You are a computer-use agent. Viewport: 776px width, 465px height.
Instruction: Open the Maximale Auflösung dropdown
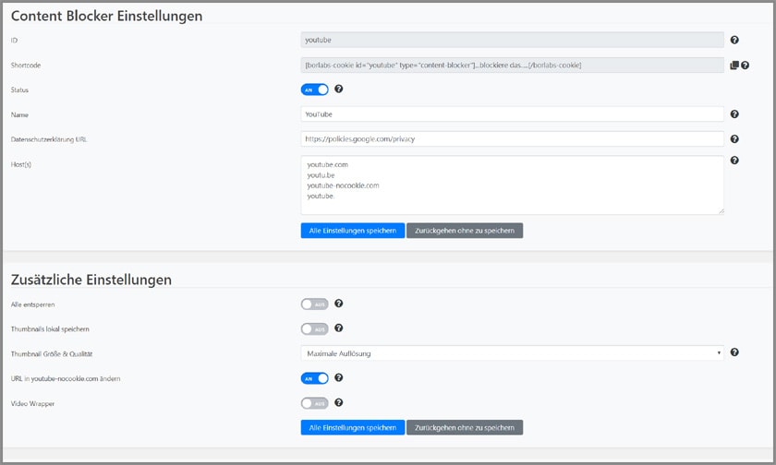[512, 352]
